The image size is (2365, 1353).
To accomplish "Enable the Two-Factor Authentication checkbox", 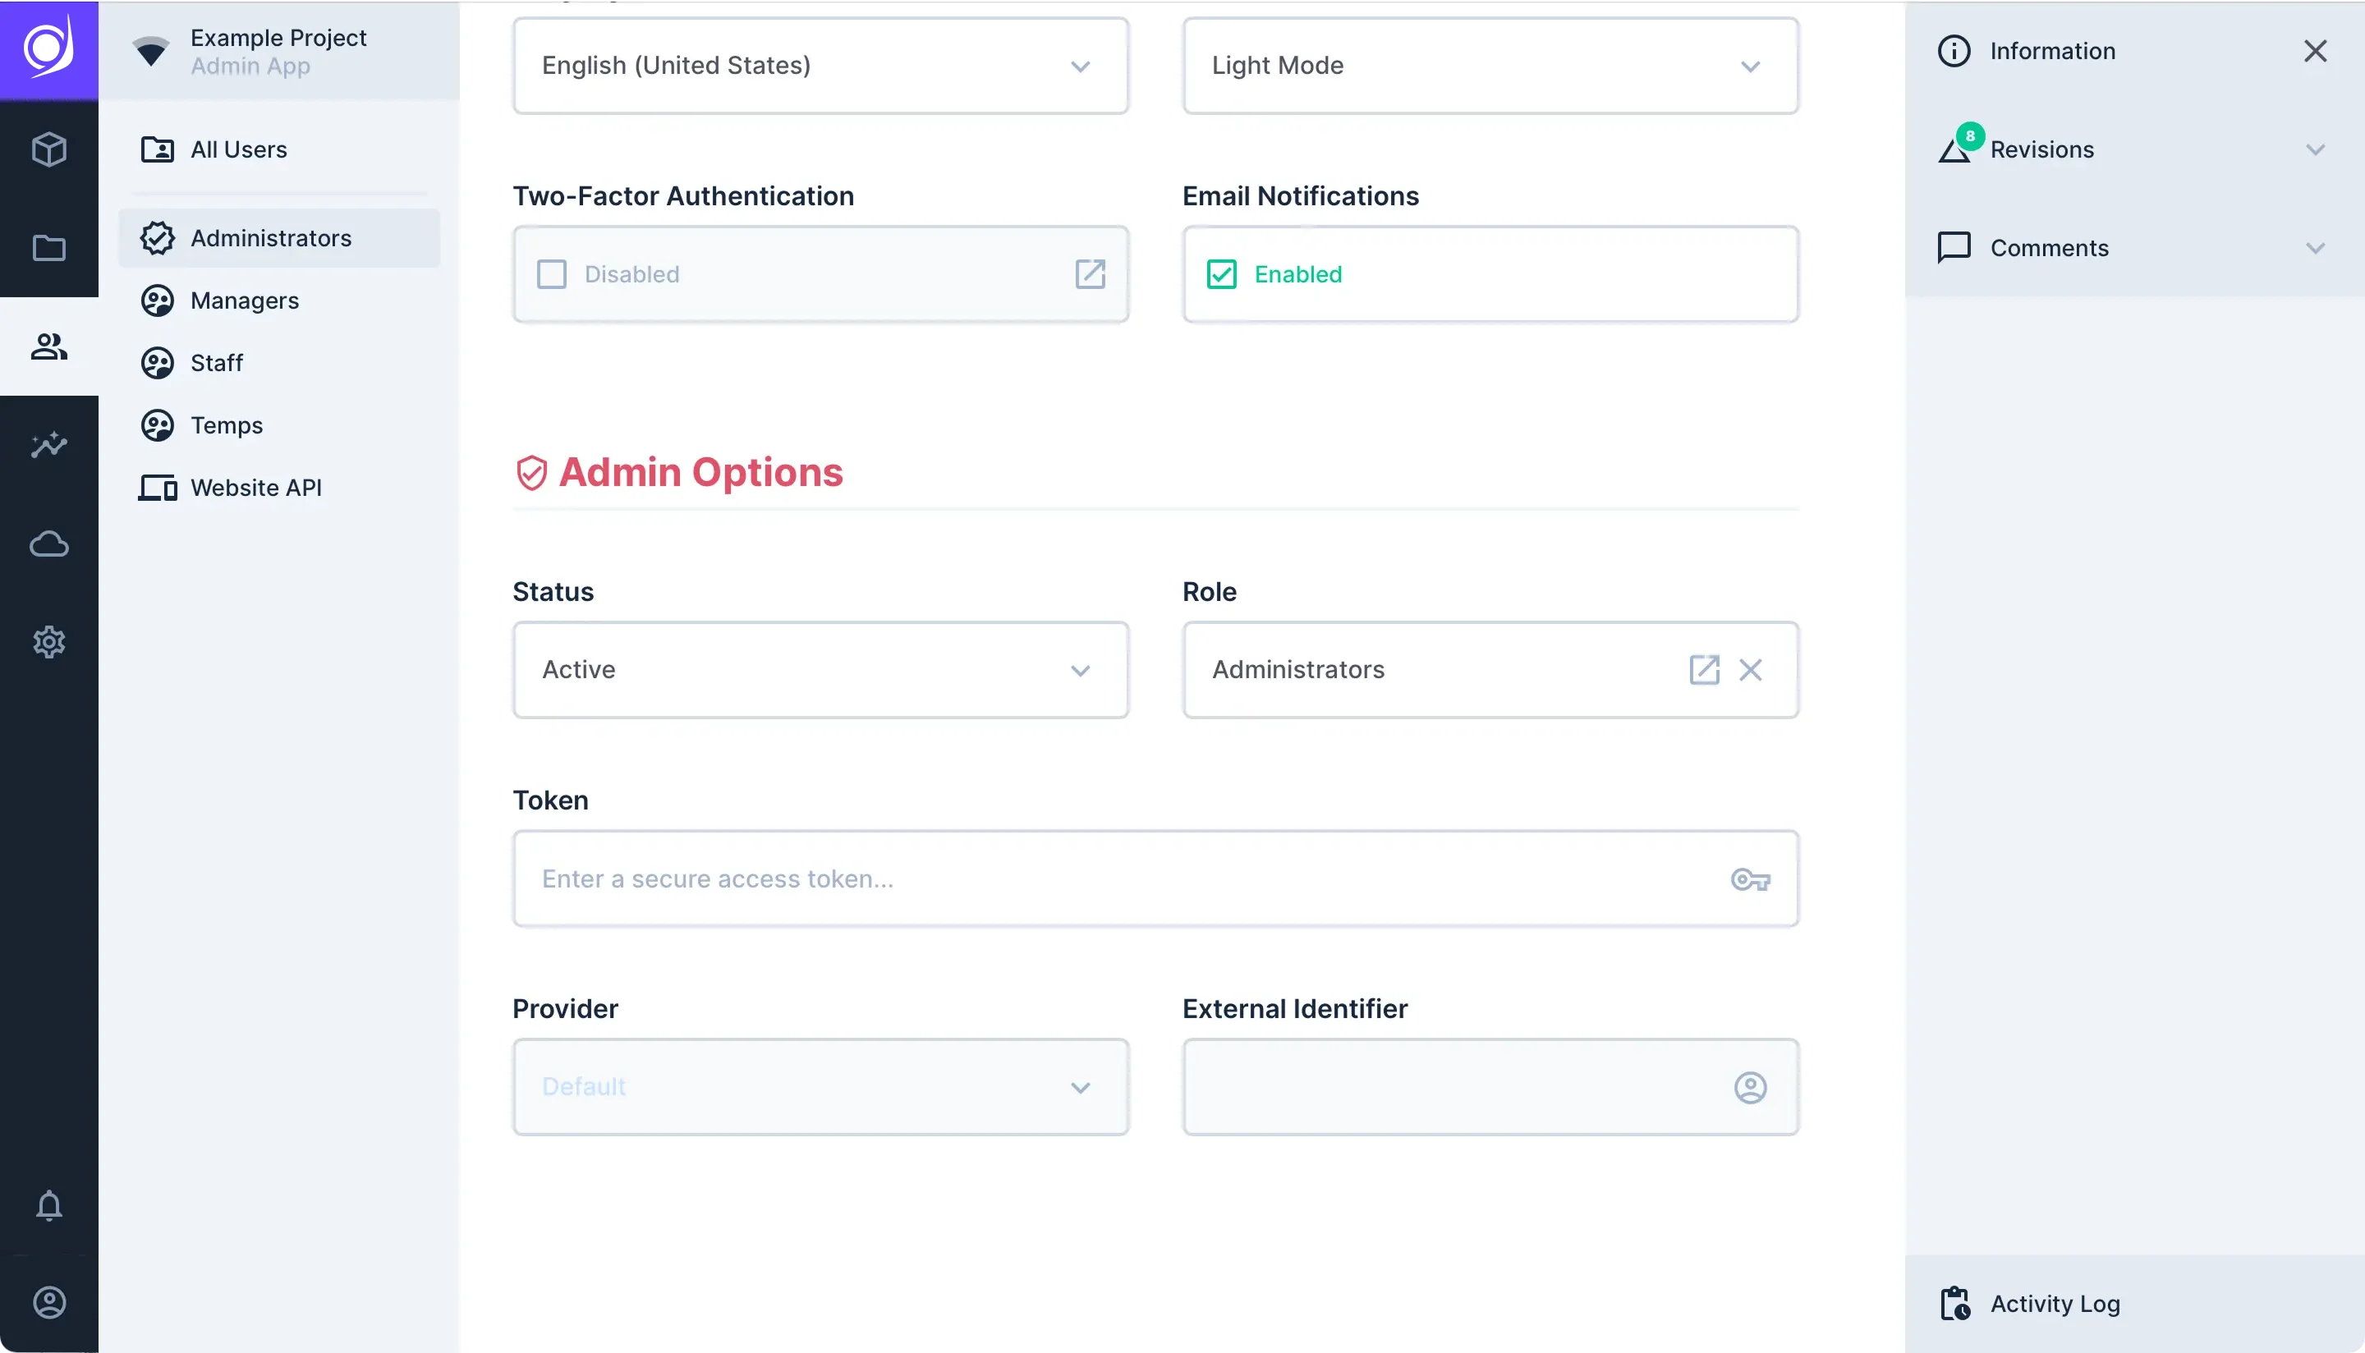I will pyautogui.click(x=552, y=274).
